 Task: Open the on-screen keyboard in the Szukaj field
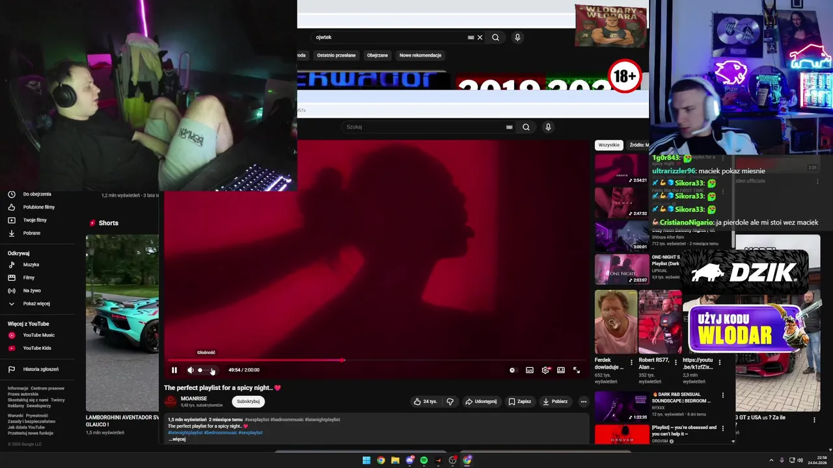509,127
